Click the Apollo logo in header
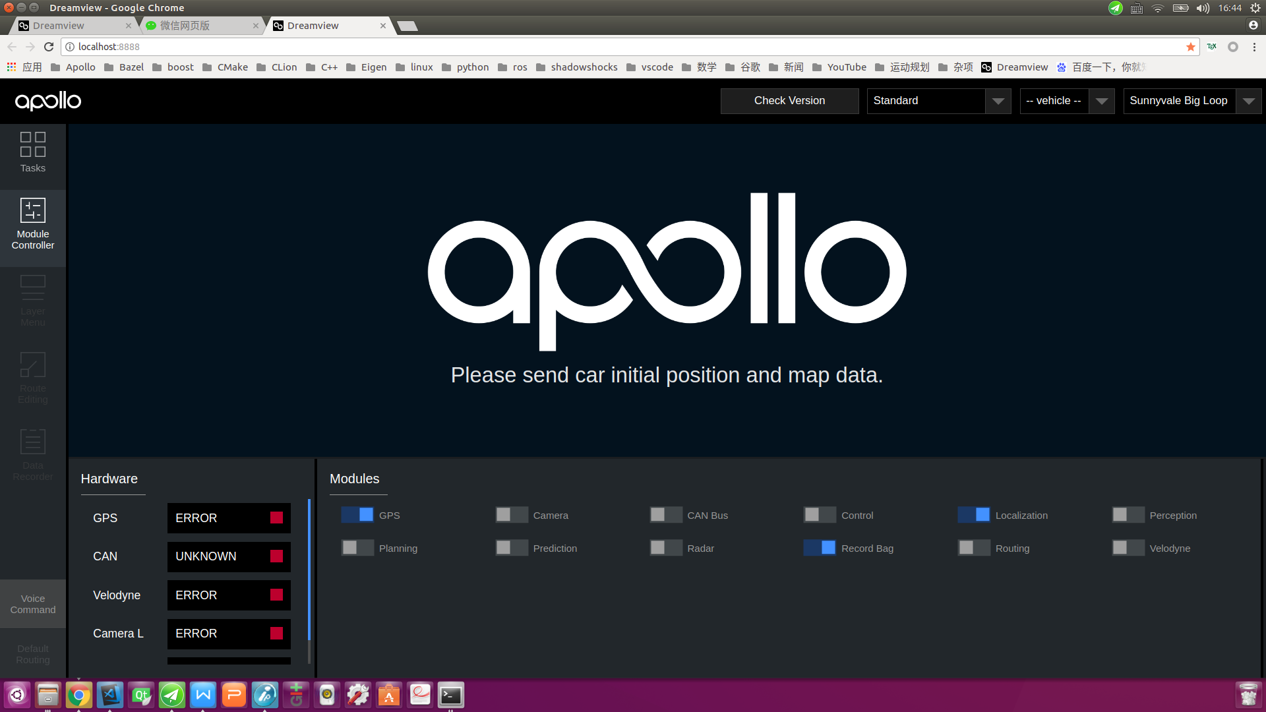The height and width of the screenshot is (712, 1266). (x=48, y=101)
